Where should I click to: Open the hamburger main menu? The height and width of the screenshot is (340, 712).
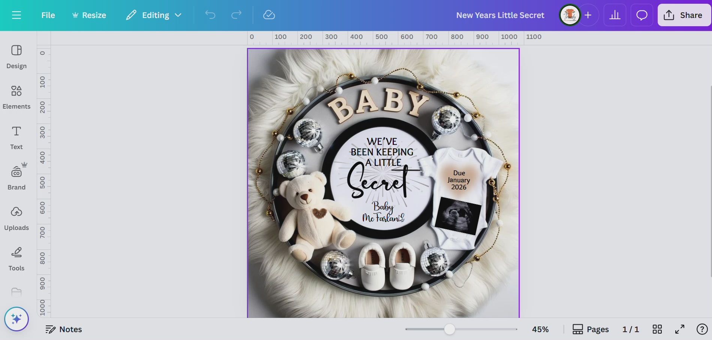coord(16,15)
